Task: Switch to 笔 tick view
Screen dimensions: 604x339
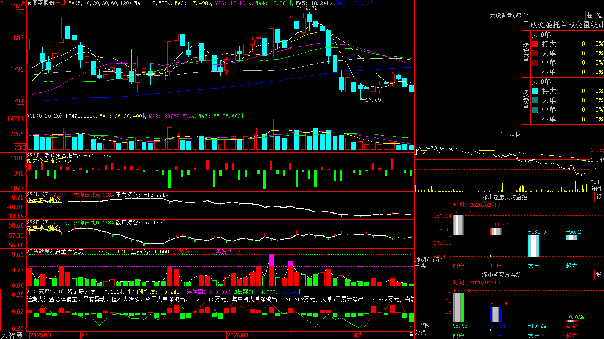Action: point(599,15)
